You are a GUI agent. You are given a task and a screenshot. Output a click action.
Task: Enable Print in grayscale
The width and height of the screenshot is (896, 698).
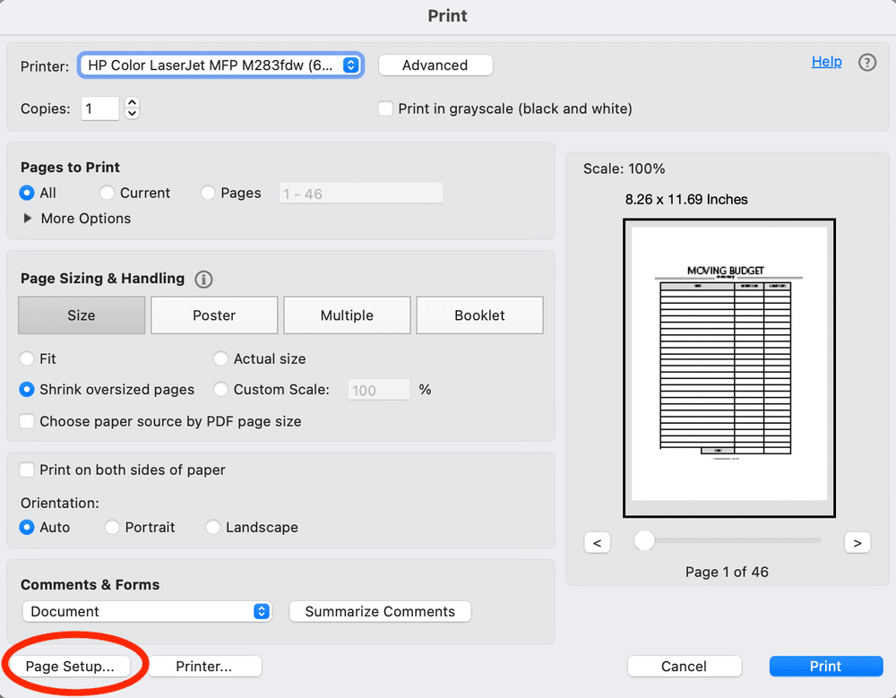click(384, 108)
